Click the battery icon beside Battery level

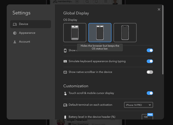65,117
